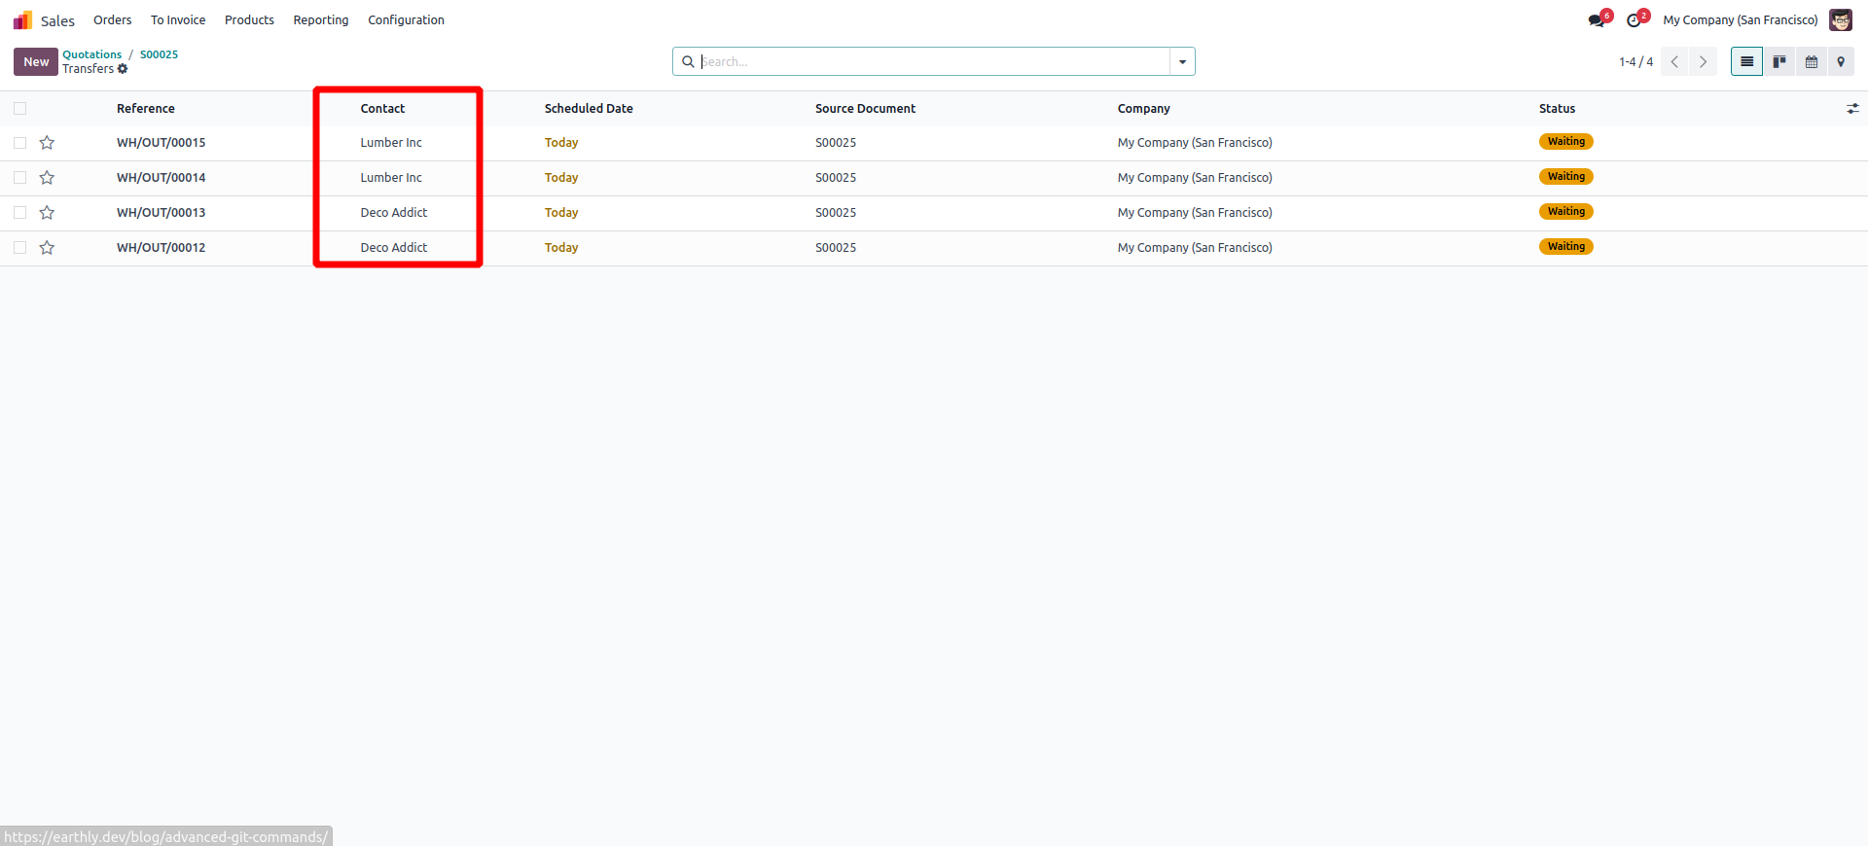Go back to Quotations breadcrumb
This screenshot has width=1868, height=846.
92,54
